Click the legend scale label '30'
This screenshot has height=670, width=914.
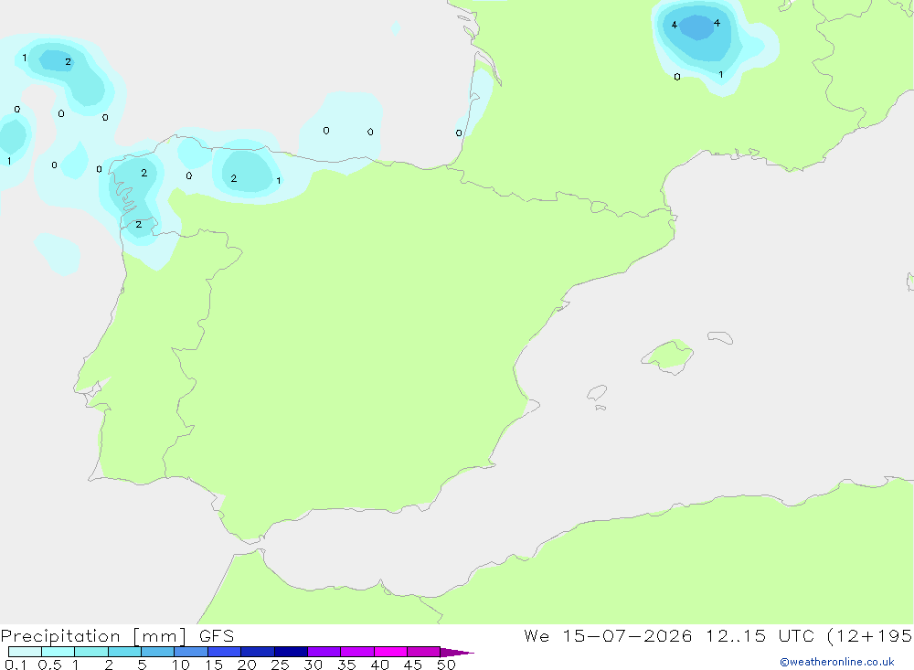(x=313, y=665)
